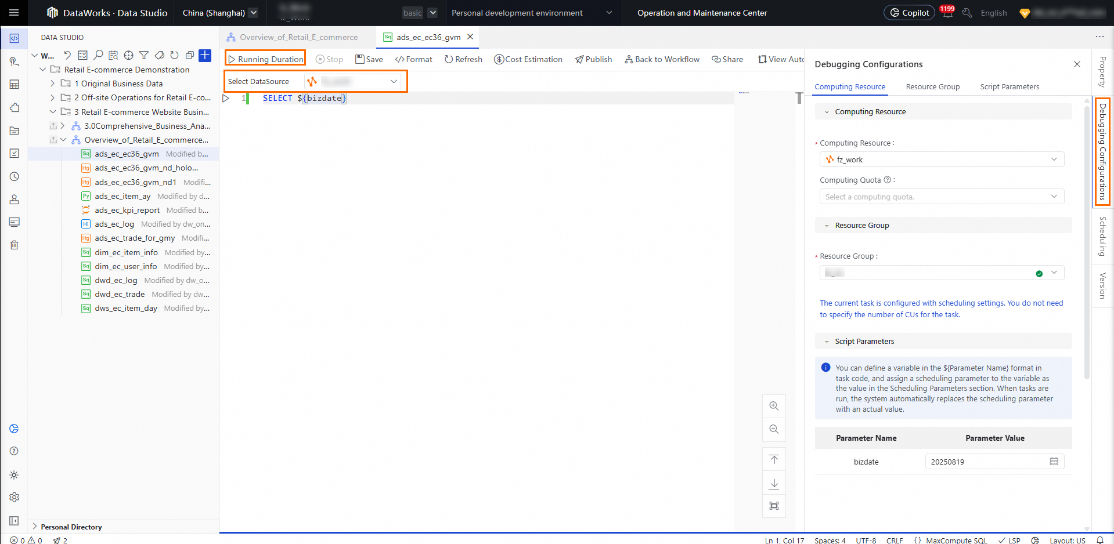Click the checklist icon in the explorer toolbar
The height and width of the screenshot is (544, 1114).
tap(82, 55)
